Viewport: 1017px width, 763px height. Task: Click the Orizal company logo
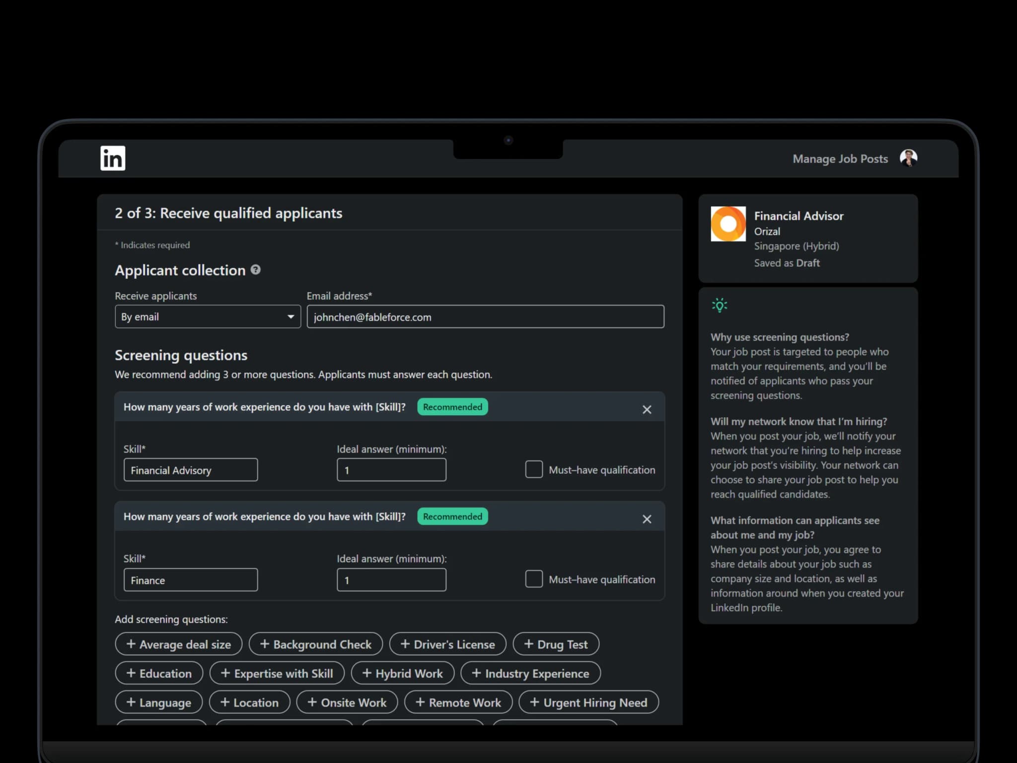728,224
